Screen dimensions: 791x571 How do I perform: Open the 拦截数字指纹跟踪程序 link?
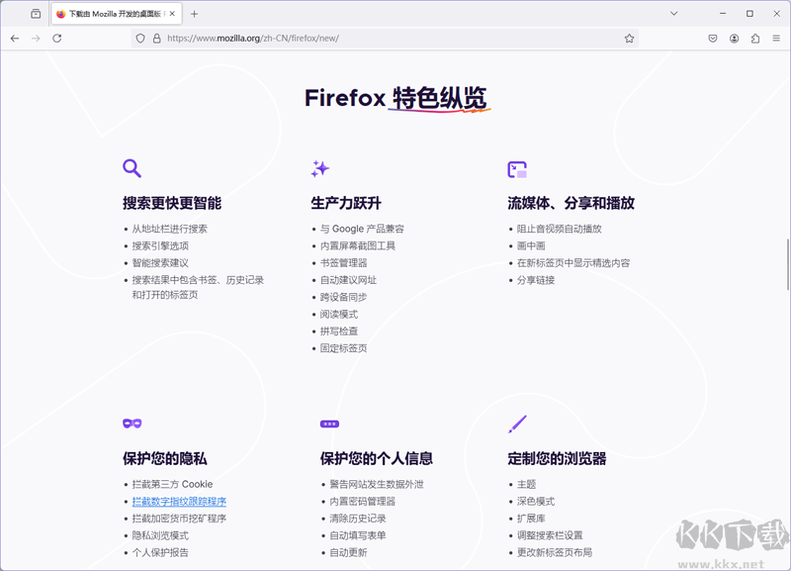[x=178, y=501]
